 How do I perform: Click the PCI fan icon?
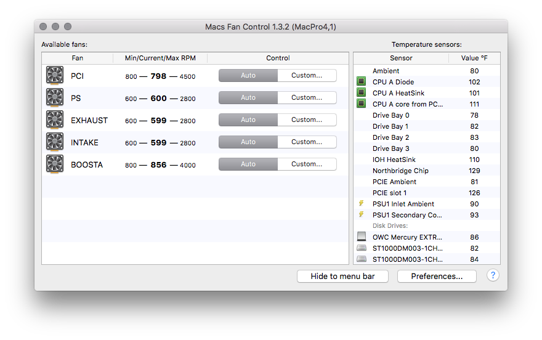[55, 75]
